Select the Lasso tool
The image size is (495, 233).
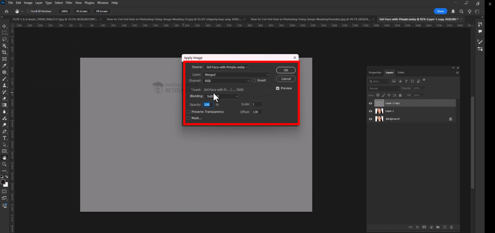tap(4, 39)
